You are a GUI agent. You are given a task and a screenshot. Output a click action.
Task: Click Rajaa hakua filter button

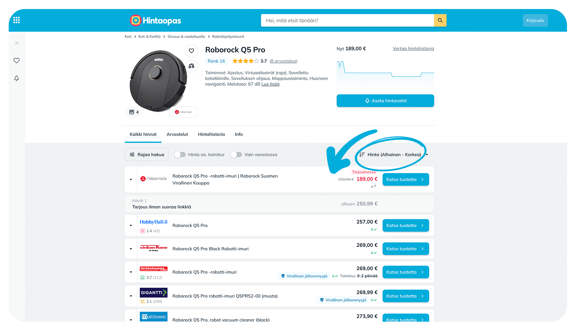point(147,155)
